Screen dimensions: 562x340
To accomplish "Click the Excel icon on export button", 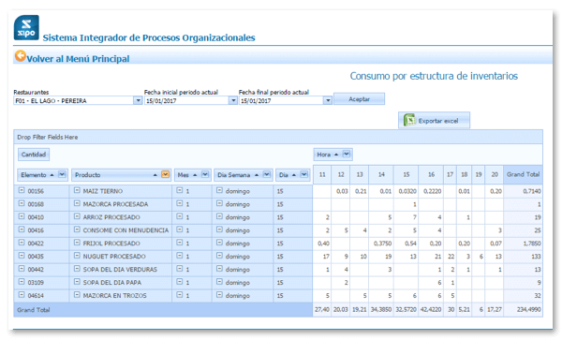I will 409,120.
